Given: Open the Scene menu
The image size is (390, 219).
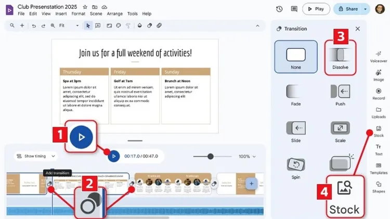Looking at the screenshot, I should pos(95,14).
